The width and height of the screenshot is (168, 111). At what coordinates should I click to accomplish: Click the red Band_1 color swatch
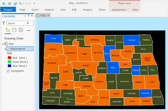tap(9, 57)
